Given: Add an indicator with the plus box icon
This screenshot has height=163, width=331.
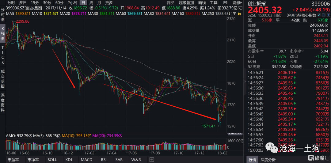Looking at the screenshot, I should point(152,160).
